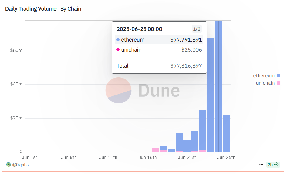
Task: Click the $20m y-axis label
Action: (16, 118)
